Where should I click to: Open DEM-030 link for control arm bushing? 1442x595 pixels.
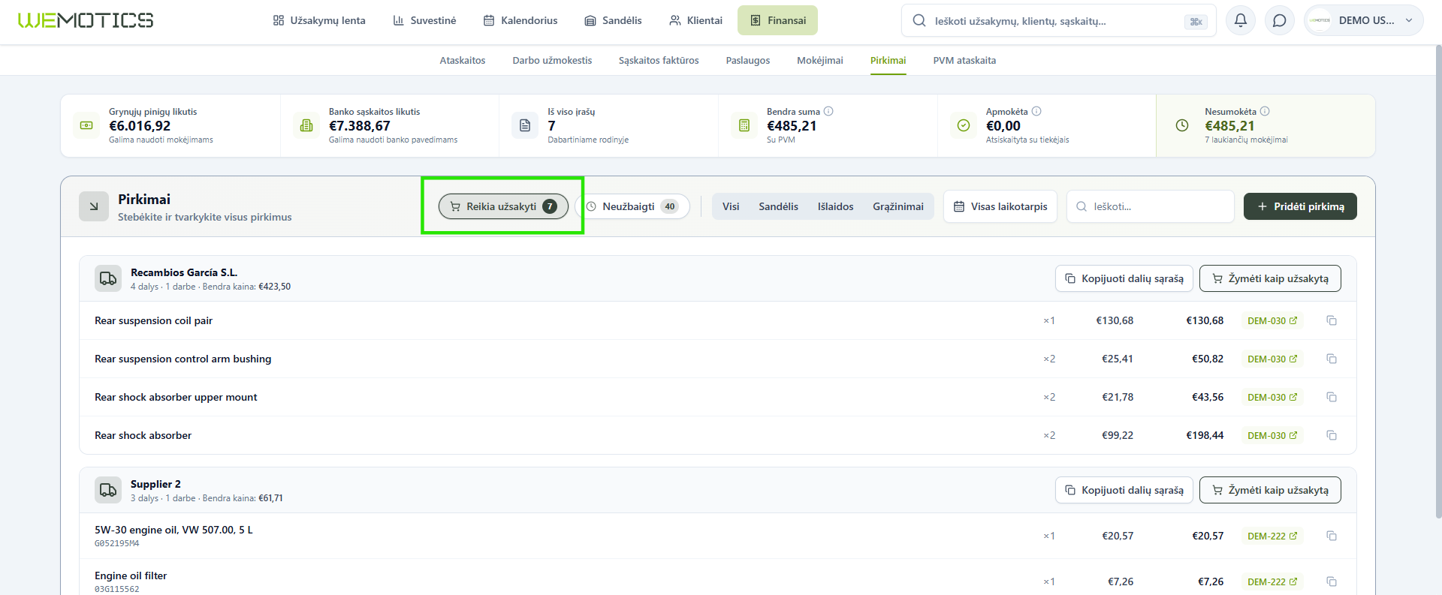click(1272, 359)
